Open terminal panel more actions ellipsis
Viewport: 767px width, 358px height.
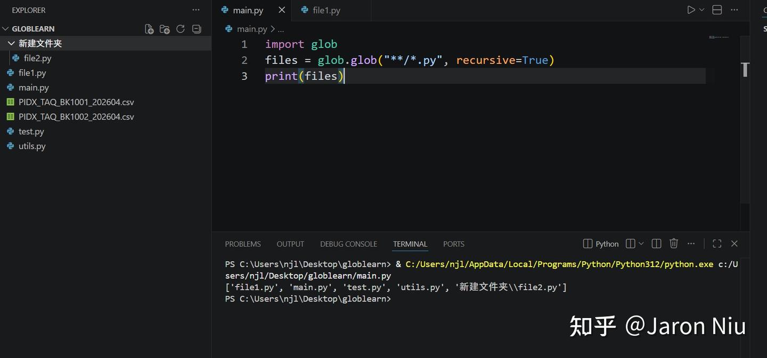click(691, 244)
